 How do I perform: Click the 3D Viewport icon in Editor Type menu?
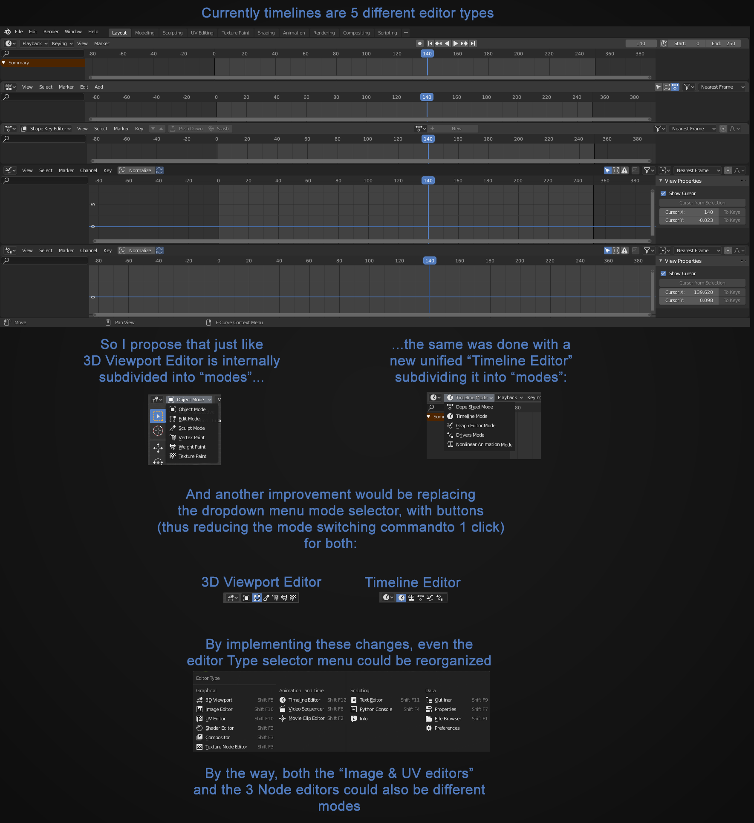199,700
